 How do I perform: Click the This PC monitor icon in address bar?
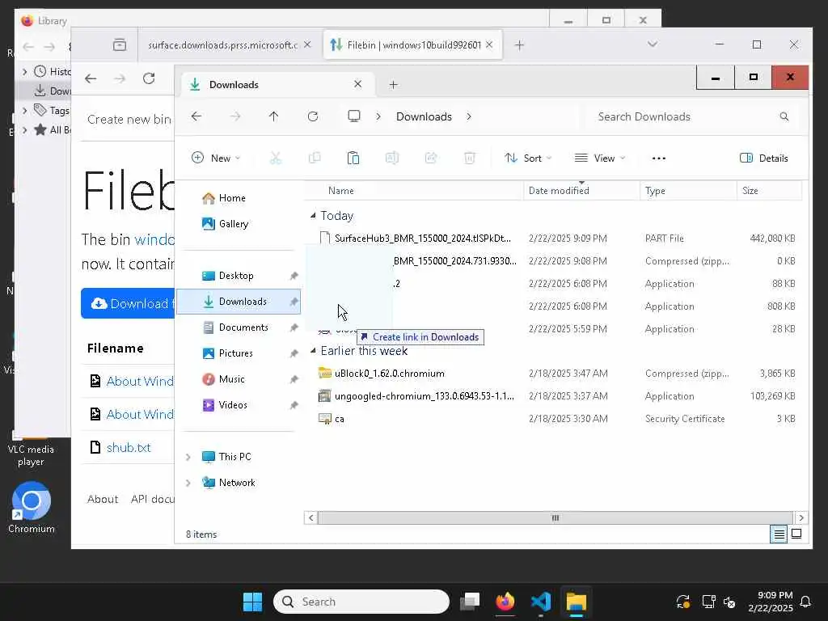click(x=354, y=116)
